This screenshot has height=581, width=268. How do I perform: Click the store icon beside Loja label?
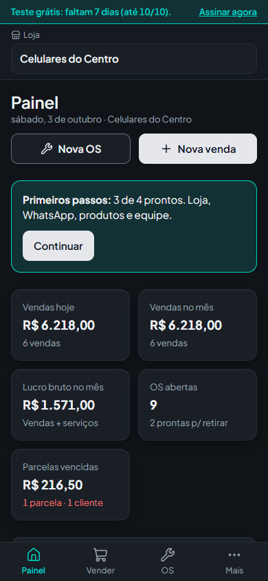tap(16, 35)
